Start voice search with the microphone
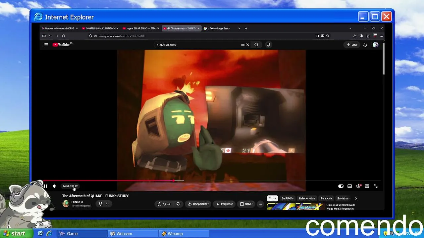 tap(269, 45)
